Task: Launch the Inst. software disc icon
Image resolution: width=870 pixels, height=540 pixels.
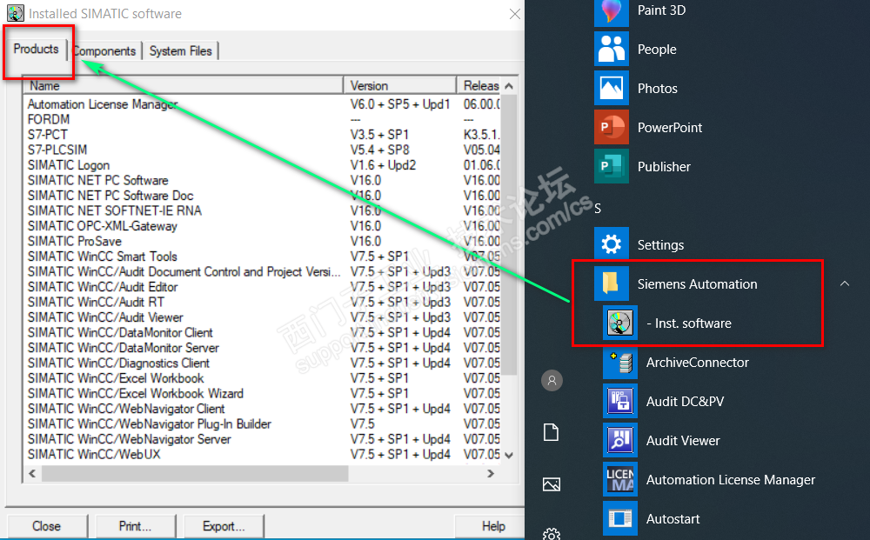Action: (620, 323)
